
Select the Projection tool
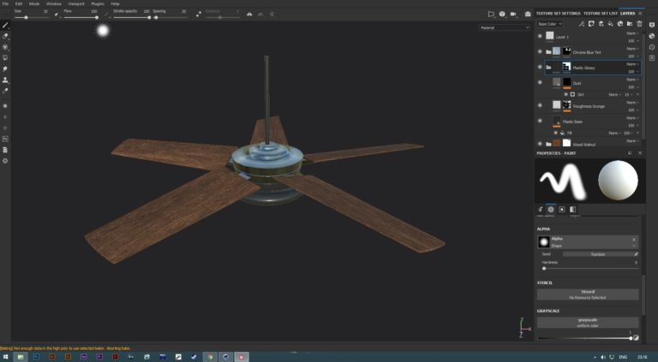pos(5,47)
